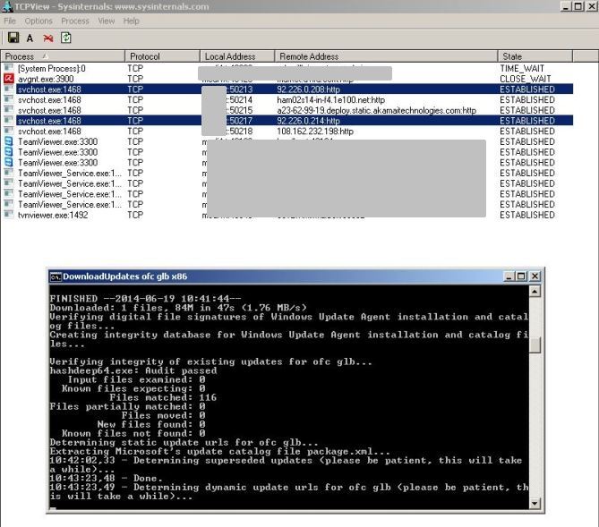Sort by the Protocol column header

pyautogui.click(x=162, y=56)
